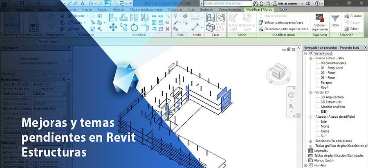The image size is (368, 168).
Task: Select Leyendas in project browser
Action: (321, 151)
